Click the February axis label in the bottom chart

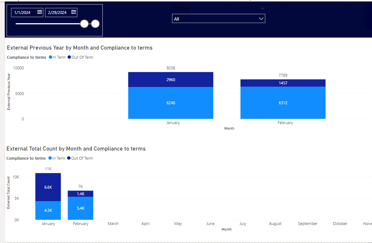[x=81, y=224]
